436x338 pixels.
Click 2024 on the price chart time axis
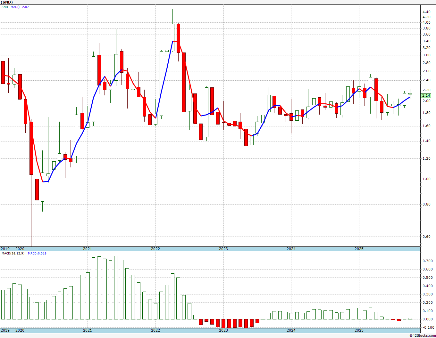coord(291,249)
